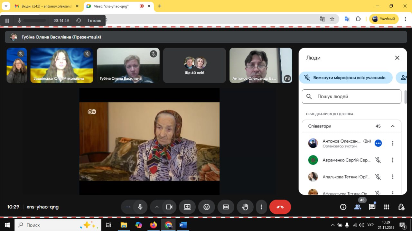Viewport: 412px width, 231px height.
Task: Open host controls lock icon
Action: point(401,207)
